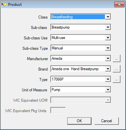Confirm the product with OK
The width and height of the screenshot is (126, 130).
pyautogui.click(x=79, y=121)
